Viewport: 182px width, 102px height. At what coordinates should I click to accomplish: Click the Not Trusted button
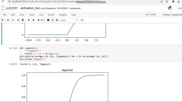click(x=150, y=15)
